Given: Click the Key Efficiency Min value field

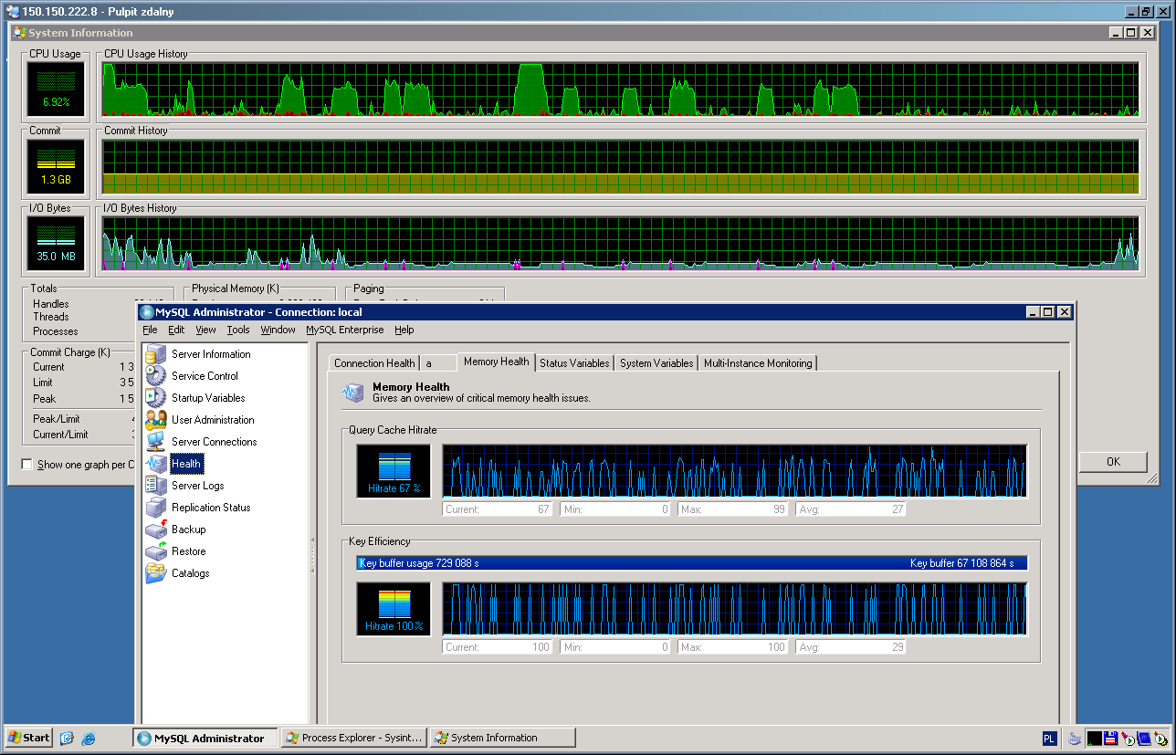Looking at the screenshot, I should pos(615,647).
